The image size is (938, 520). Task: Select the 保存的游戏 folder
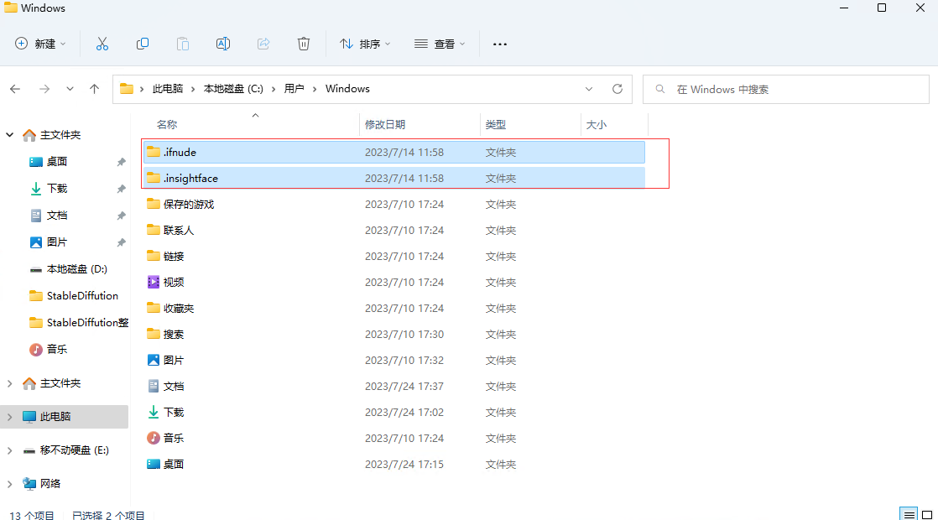[189, 205]
